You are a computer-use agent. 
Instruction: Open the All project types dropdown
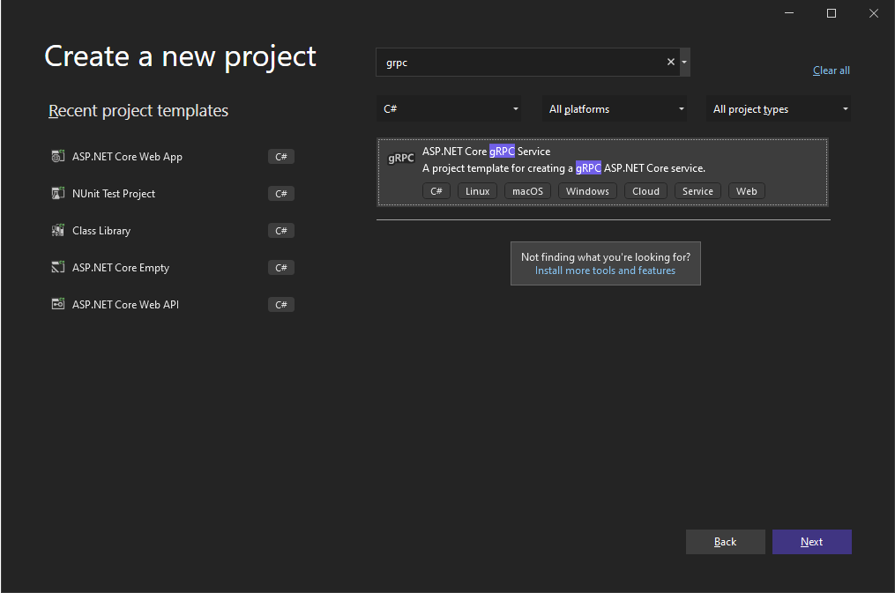(778, 107)
